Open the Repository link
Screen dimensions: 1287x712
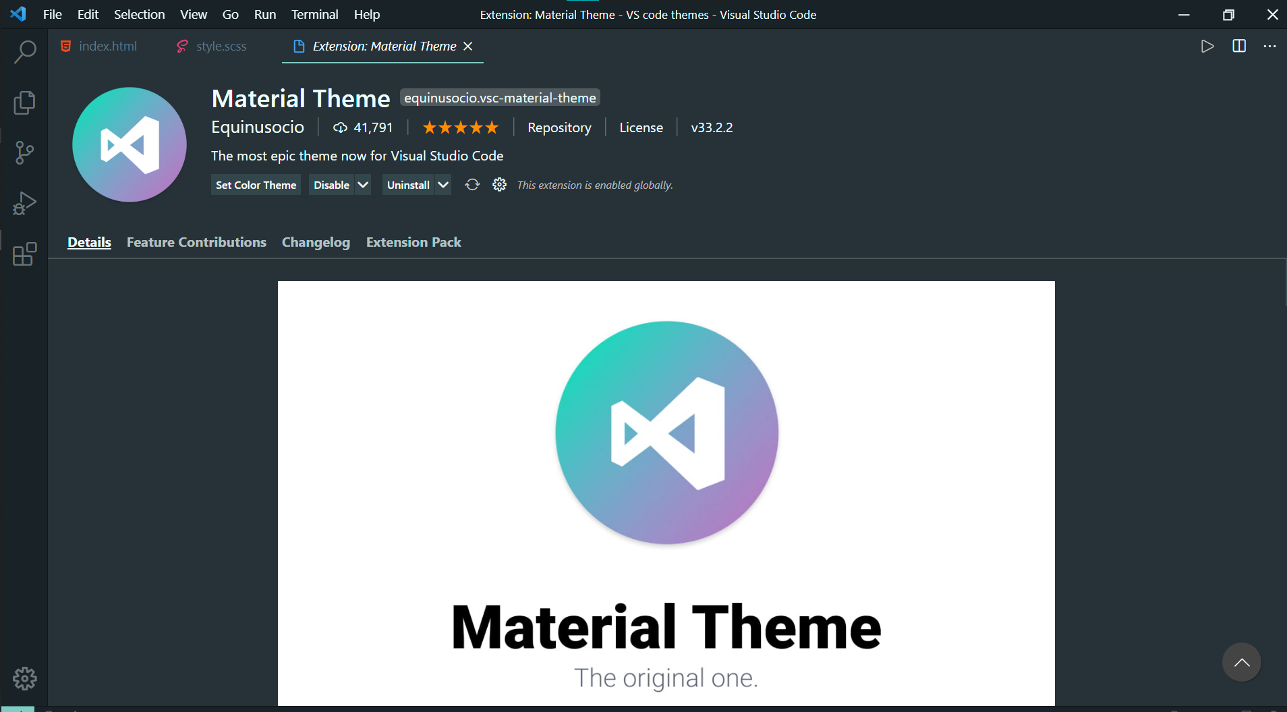(560, 127)
